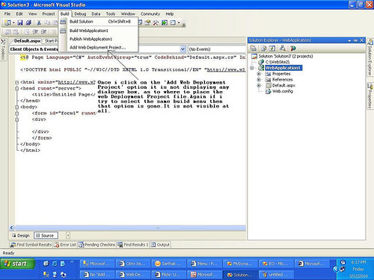Viewport: 374px width, 280px height.
Task: Open the (No Events) combo box
Action: (216, 49)
